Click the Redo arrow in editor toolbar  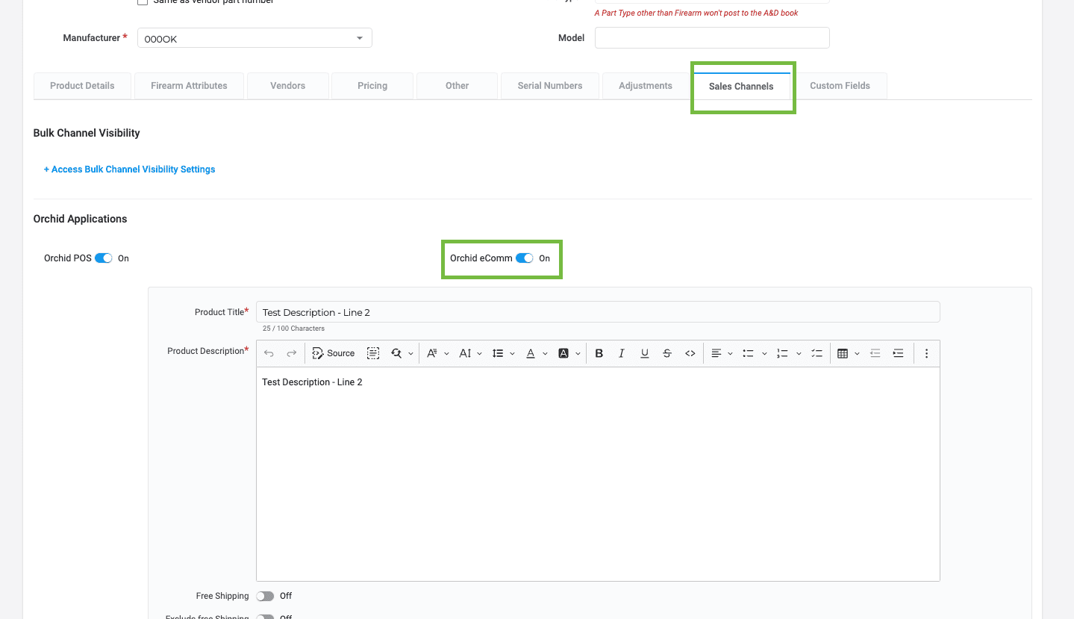(x=292, y=353)
